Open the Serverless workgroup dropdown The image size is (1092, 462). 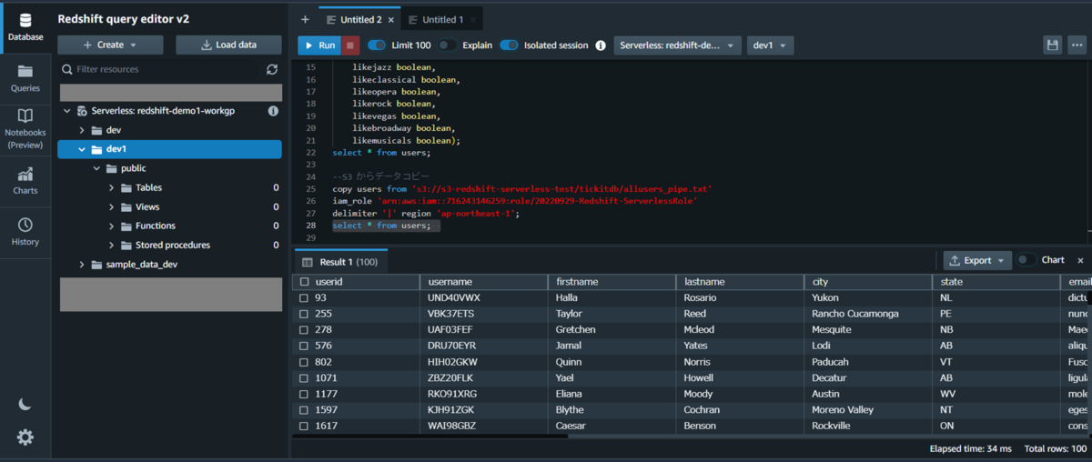[678, 45]
